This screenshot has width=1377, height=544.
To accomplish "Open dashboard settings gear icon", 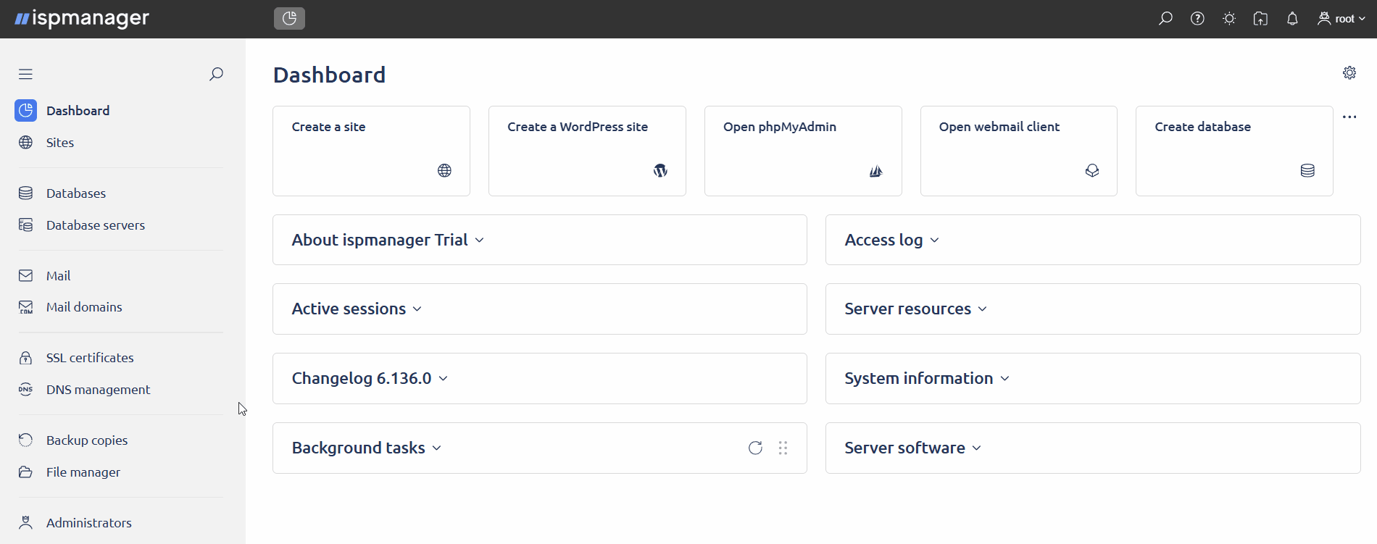I will coord(1349,73).
